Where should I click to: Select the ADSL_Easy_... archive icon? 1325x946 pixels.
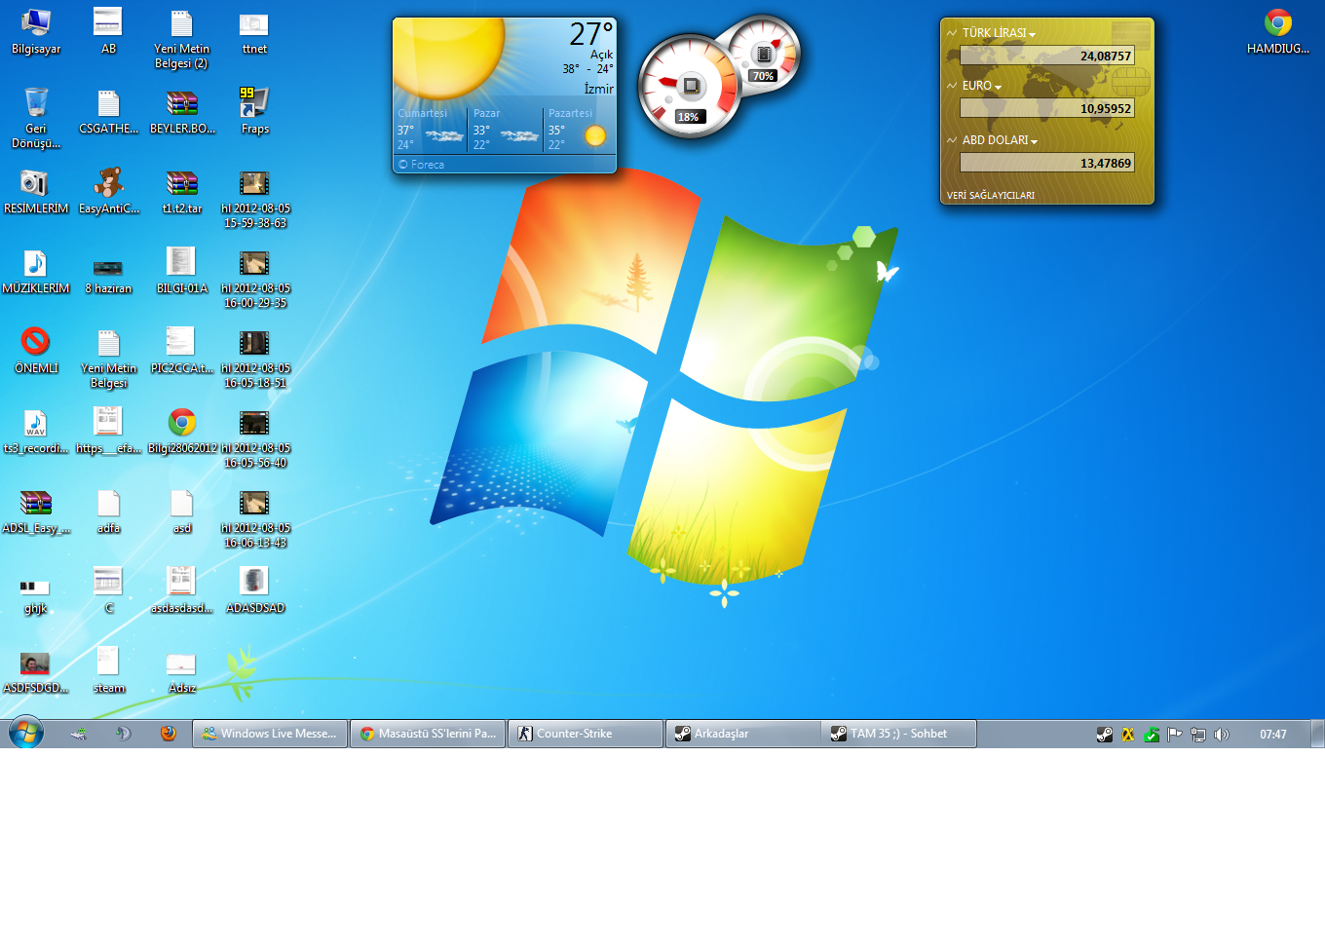coord(36,511)
